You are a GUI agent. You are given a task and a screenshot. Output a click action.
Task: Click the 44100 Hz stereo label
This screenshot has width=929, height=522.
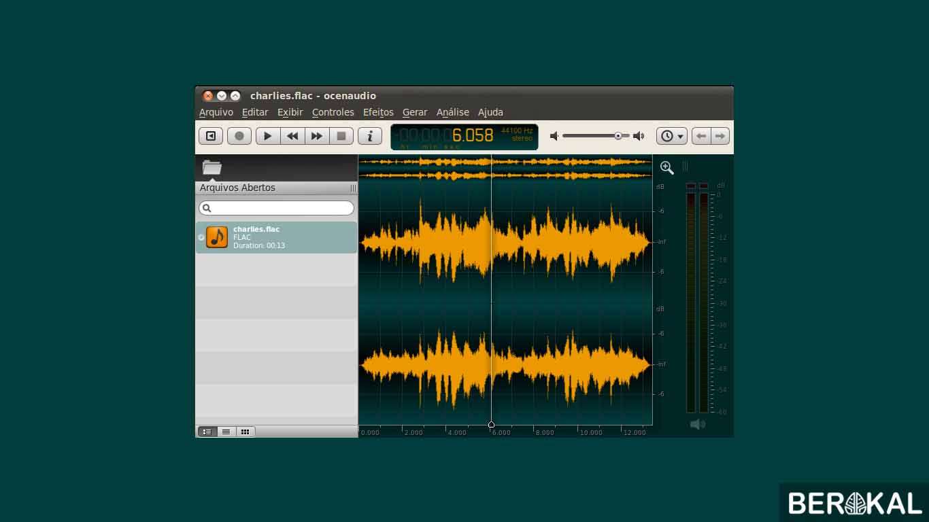[x=517, y=134]
